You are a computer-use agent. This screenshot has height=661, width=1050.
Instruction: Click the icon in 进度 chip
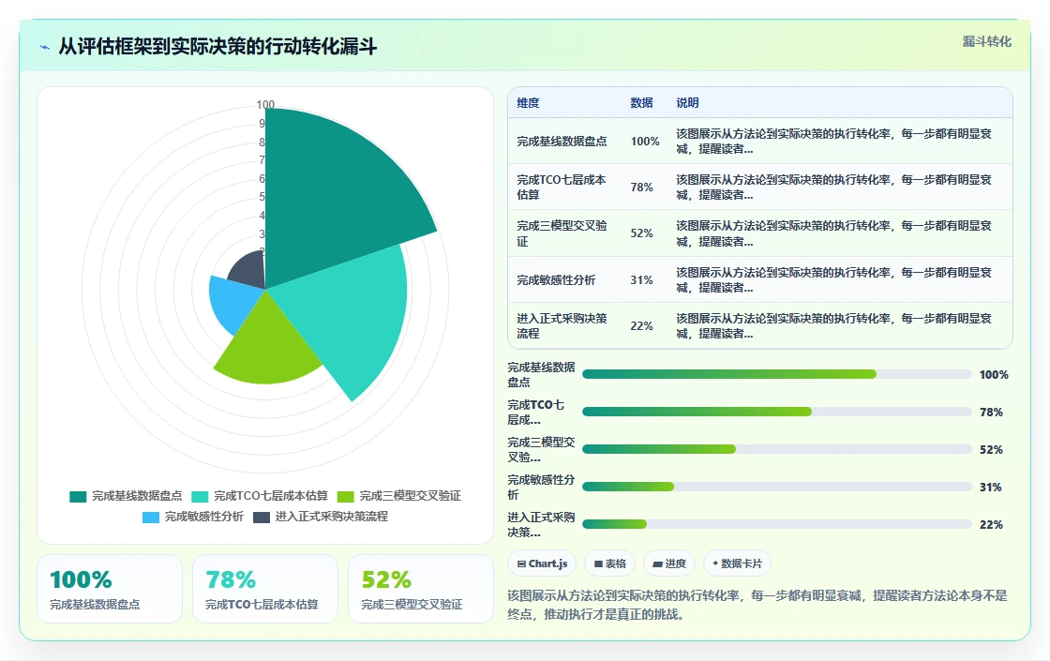click(657, 563)
